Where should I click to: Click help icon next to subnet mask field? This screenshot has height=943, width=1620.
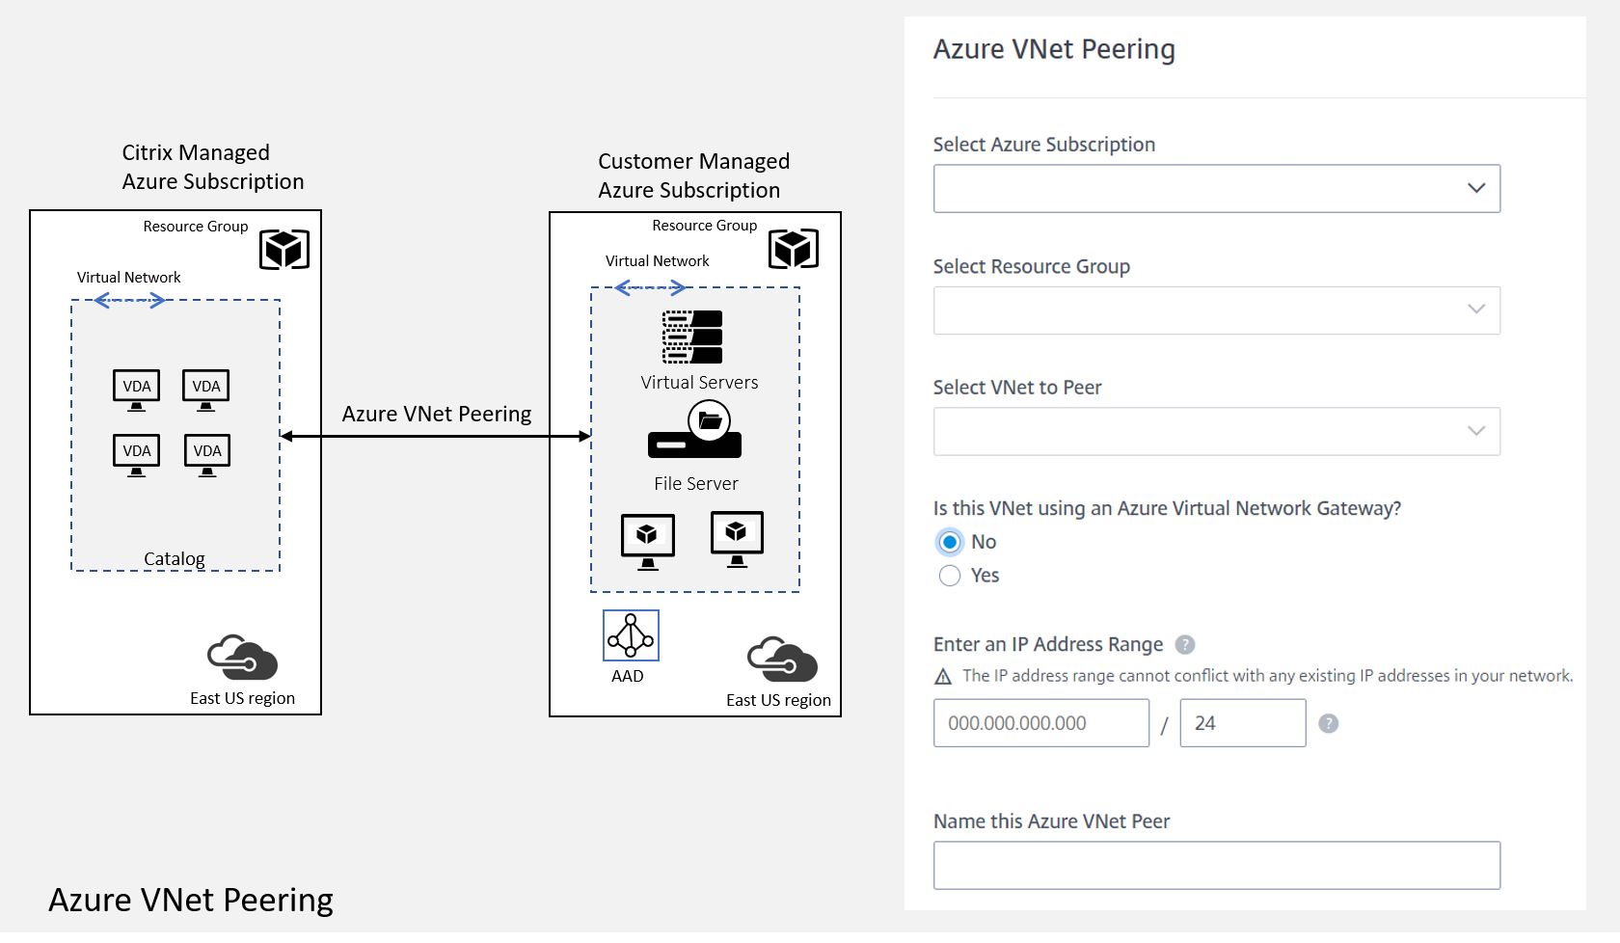[x=1328, y=723]
